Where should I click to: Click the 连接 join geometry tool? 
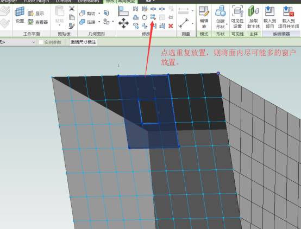[87, 22]
